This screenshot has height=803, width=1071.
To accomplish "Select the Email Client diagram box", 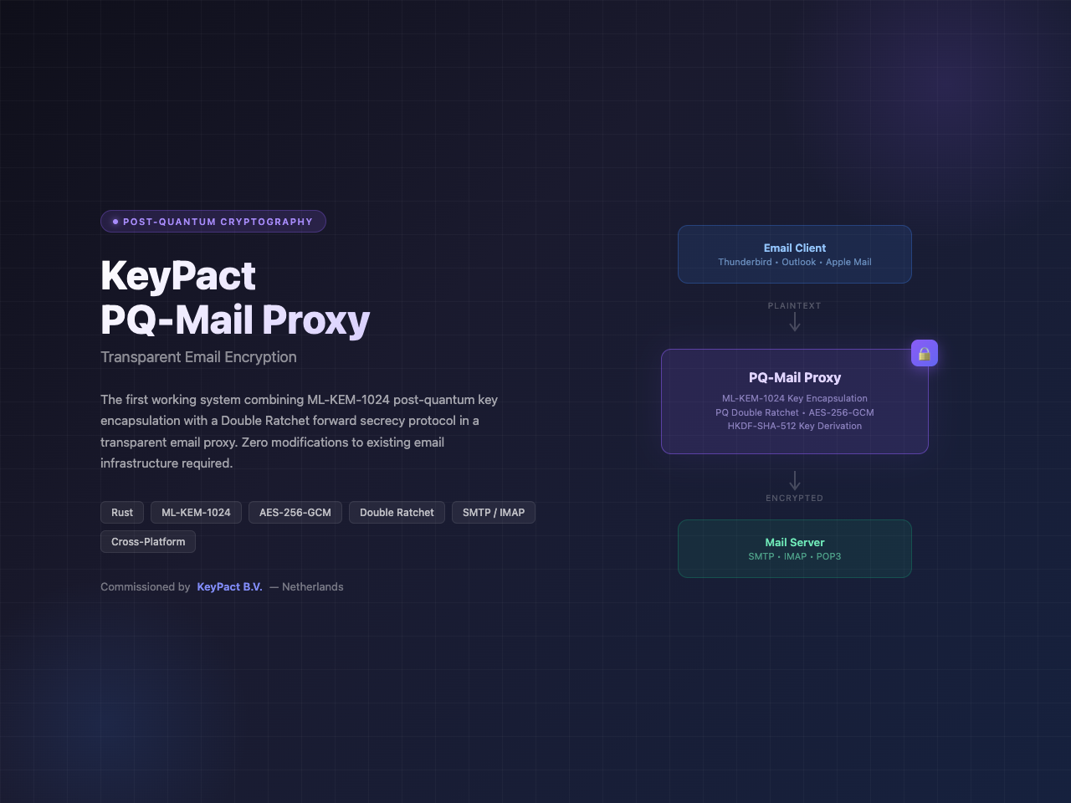I will 794,253.
